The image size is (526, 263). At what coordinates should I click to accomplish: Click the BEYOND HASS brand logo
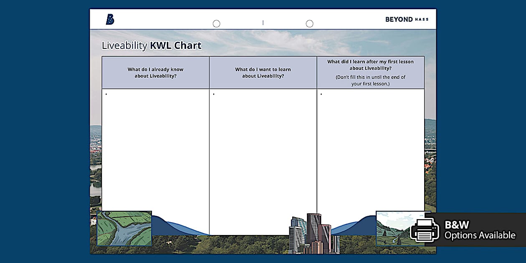pyautogui.click(x=407, y=19)
